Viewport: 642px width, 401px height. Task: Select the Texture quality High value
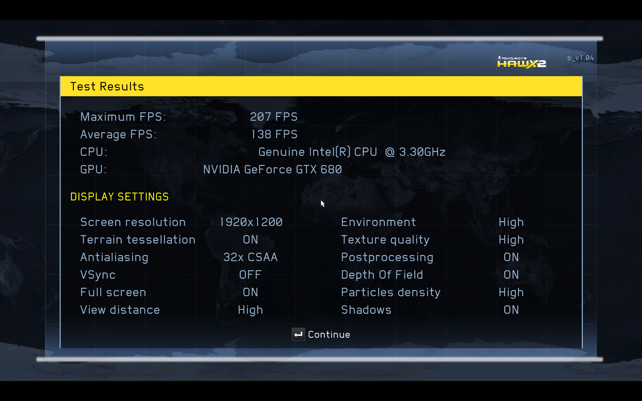[511, 240]
